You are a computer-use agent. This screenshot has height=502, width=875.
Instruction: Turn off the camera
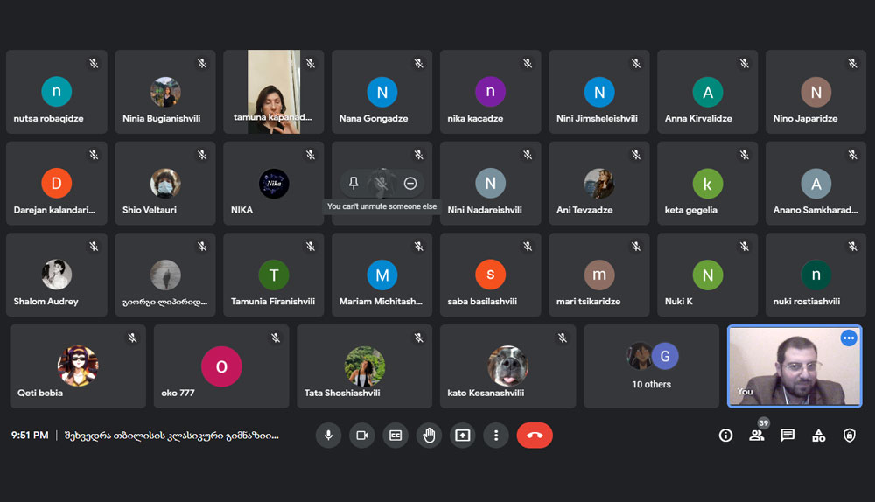pyautogui.click(x=361, y=435)
